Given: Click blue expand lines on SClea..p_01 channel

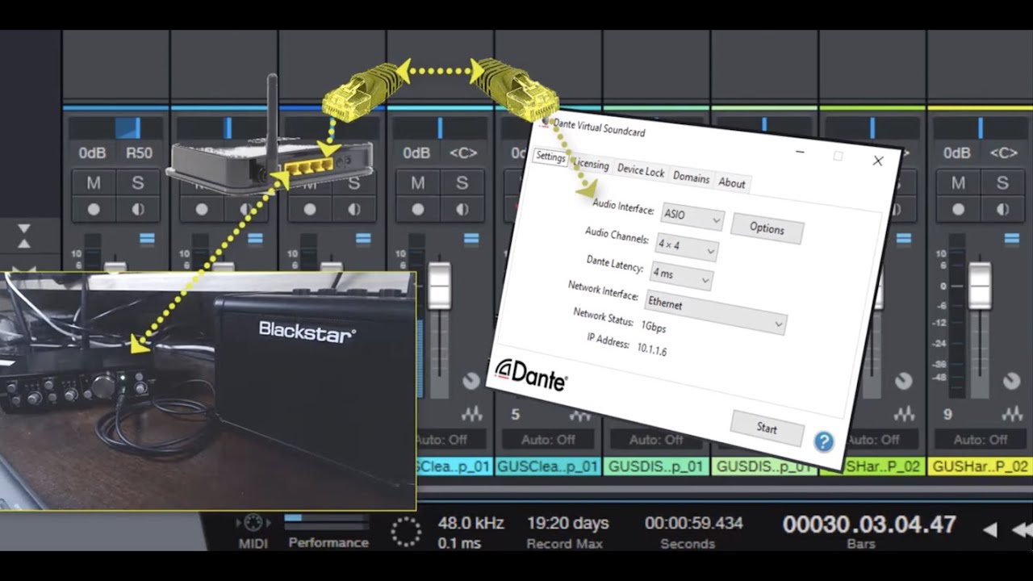Looking at the screenshot, I should 471,239.
